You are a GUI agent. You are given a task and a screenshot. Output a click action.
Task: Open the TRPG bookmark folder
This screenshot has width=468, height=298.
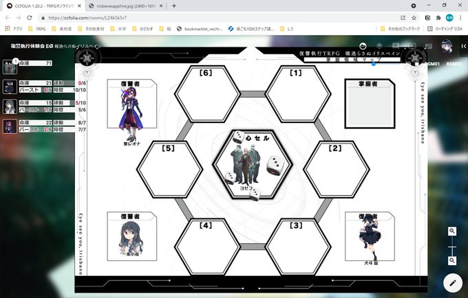37,29
